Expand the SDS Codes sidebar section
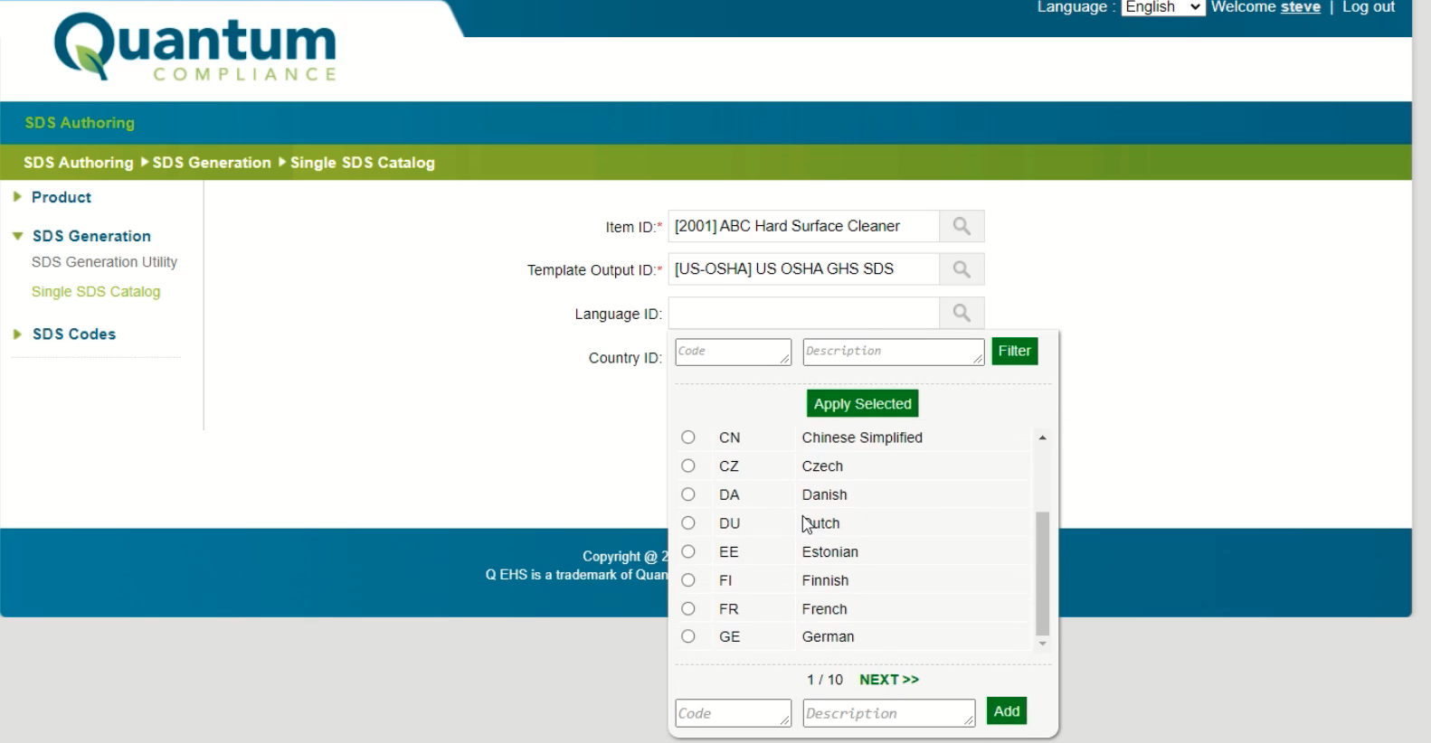Image resolution: width=1431 pixels, height=743 pixels. [65, 334]
